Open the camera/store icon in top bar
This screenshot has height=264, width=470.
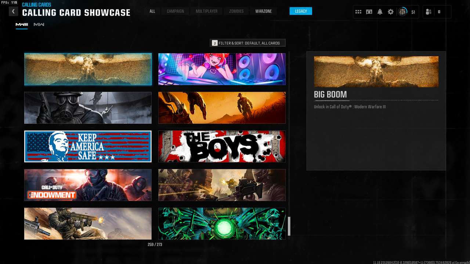tap(369, 12)
